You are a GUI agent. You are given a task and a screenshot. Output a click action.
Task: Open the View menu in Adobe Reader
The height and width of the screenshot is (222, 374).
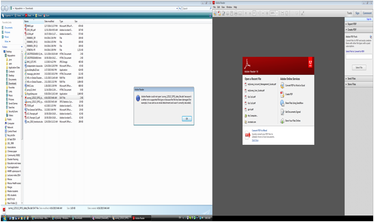coord(223,7)
